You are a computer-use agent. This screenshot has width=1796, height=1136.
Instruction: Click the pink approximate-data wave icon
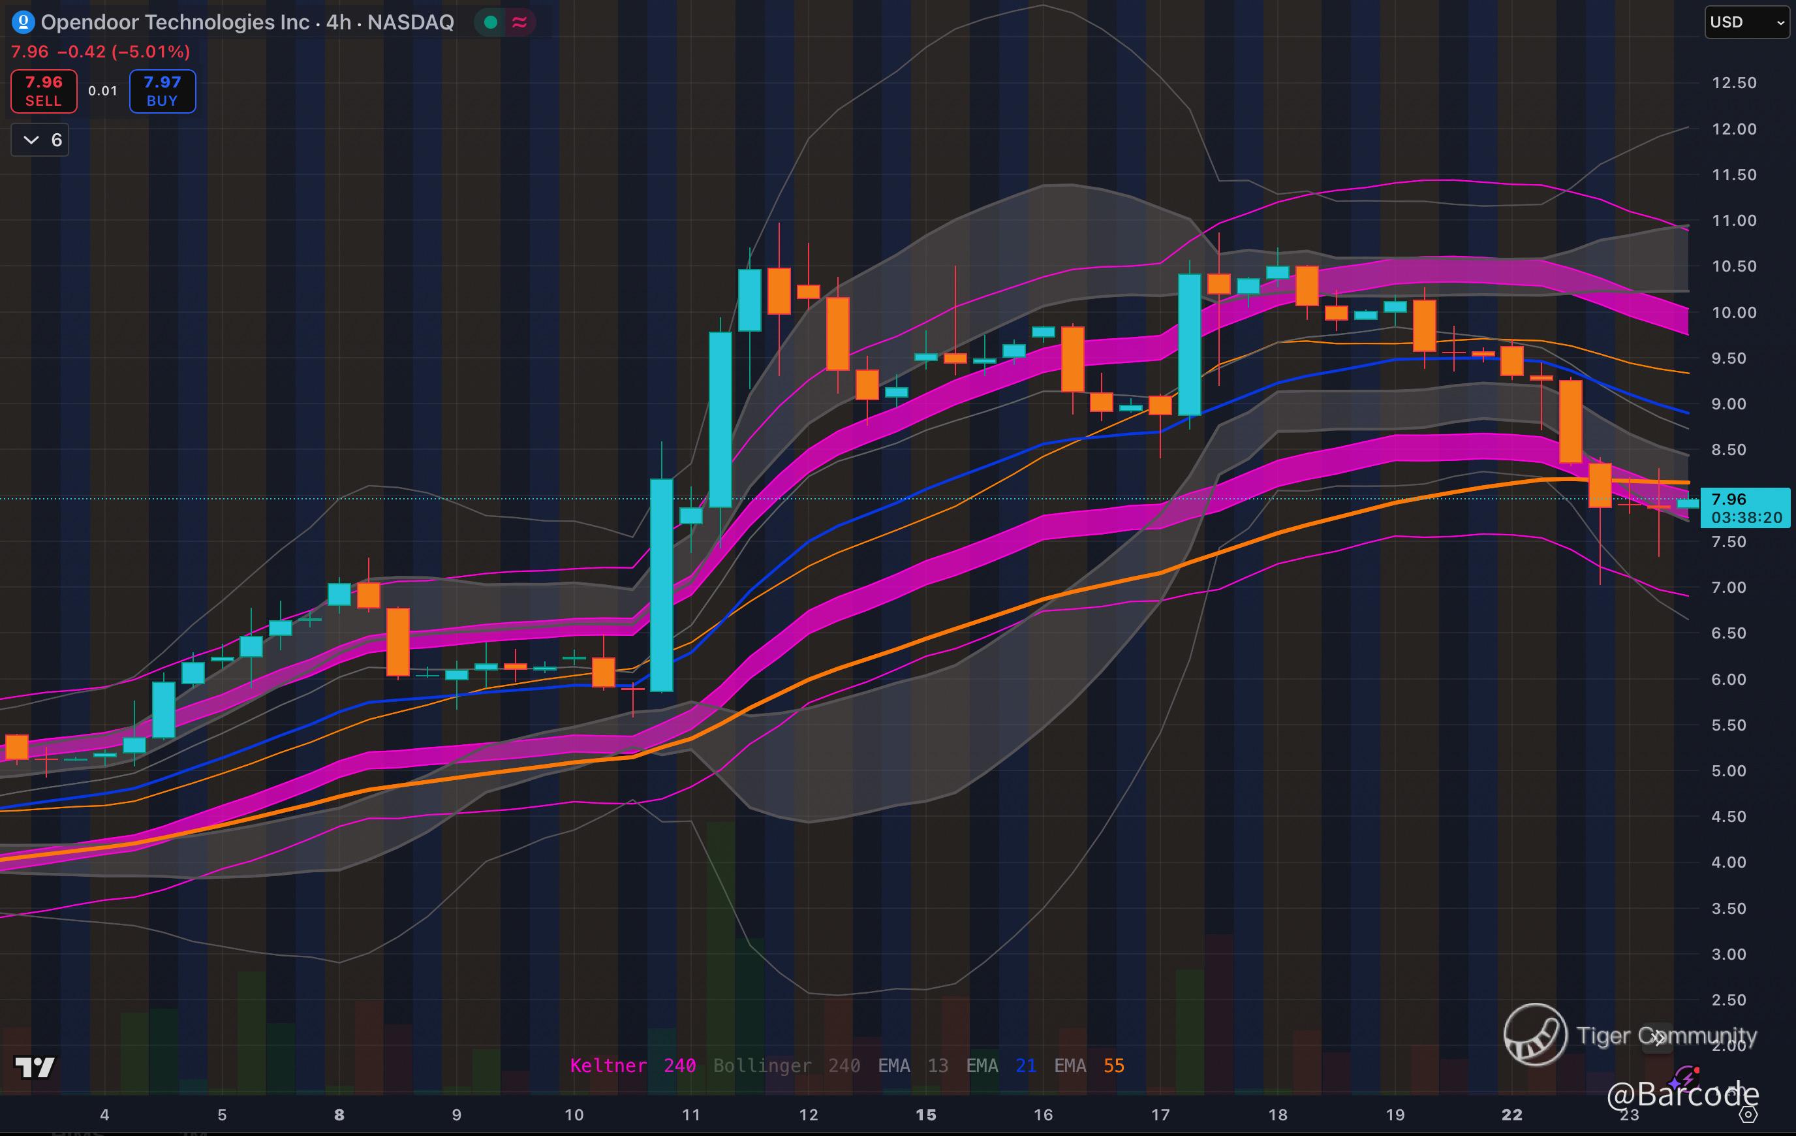point(520,22)
